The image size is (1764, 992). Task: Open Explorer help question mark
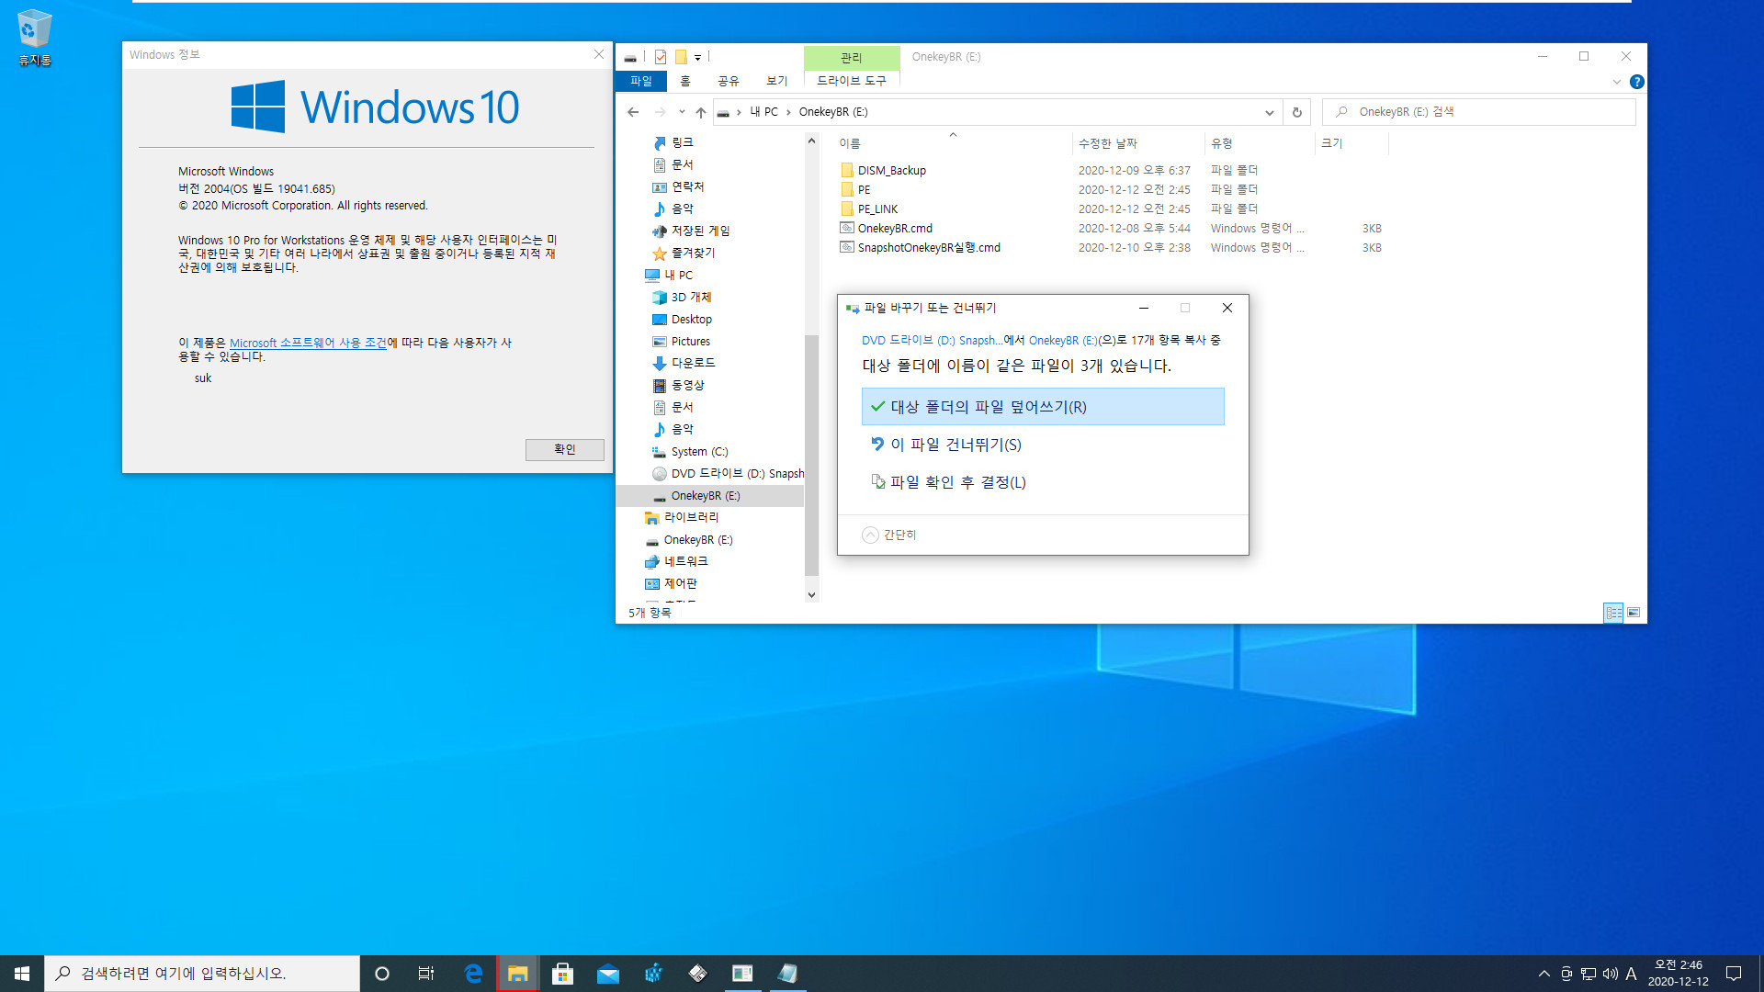[1636, 82]
